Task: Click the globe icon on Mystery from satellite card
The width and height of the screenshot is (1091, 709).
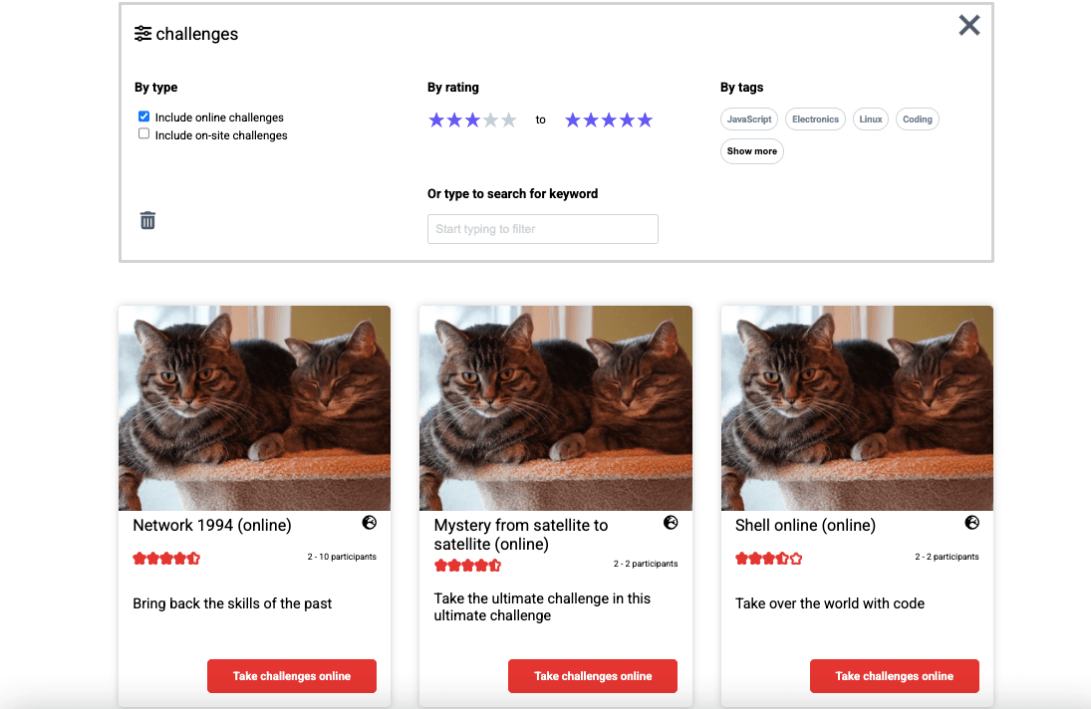Action: (671, 523)
